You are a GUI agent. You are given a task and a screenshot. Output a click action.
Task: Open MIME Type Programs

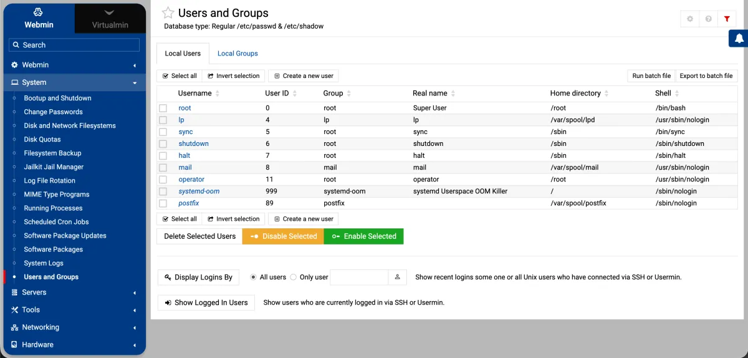[57, 194]
